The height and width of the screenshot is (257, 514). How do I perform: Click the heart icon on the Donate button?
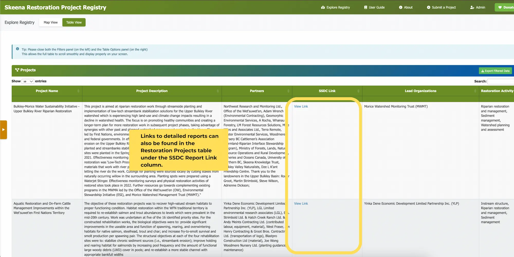pos(500,7)
